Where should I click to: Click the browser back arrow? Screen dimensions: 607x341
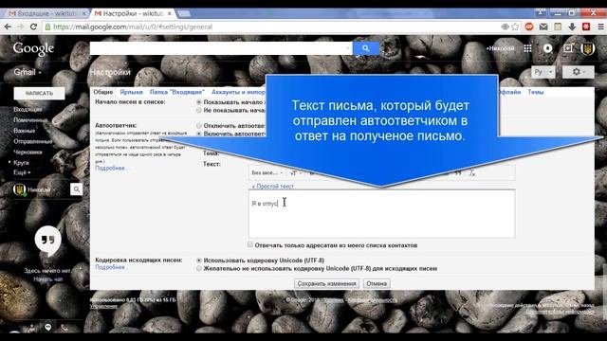(8, 27)
